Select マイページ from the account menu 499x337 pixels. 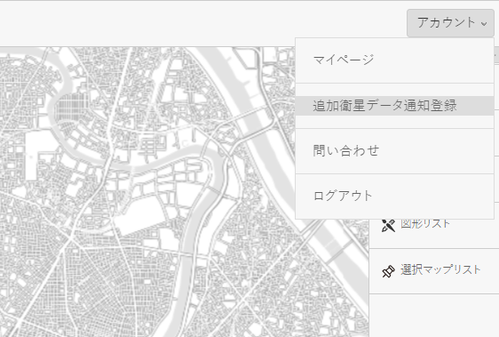point(394,60)
